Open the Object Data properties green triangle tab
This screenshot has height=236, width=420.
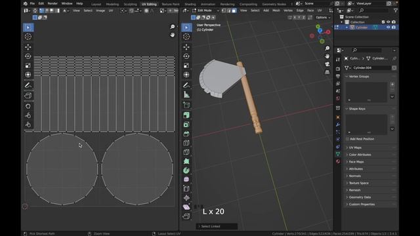tap(338, 154)
